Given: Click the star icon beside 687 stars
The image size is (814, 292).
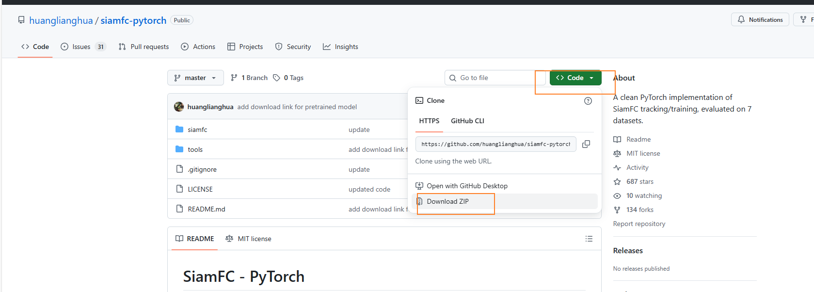Looking at the screenshot, I should pyautogui.click(x=617, y=181).
